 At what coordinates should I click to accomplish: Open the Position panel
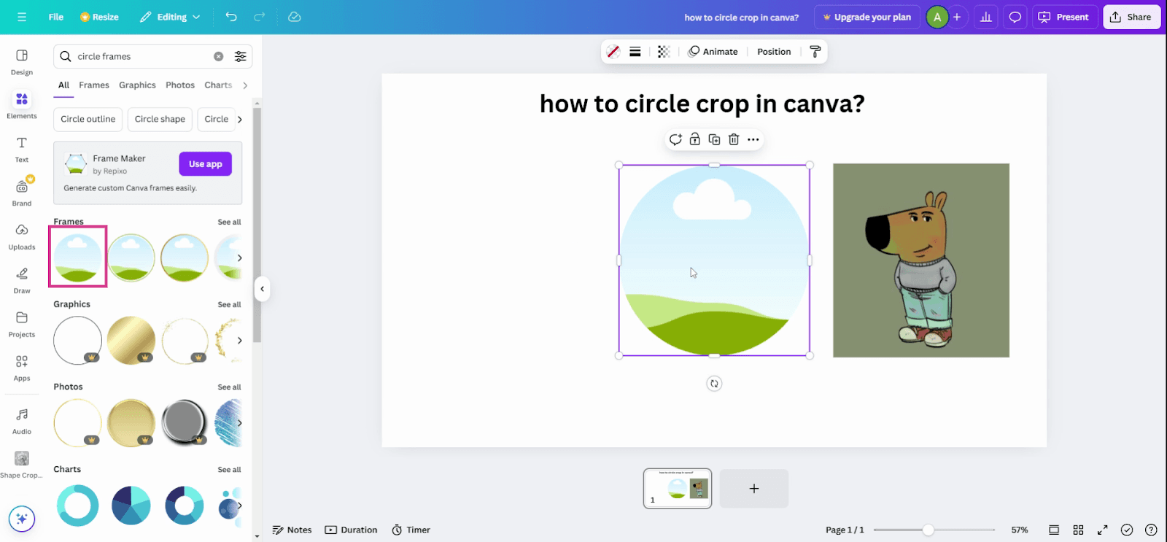(x=774, y=52)
